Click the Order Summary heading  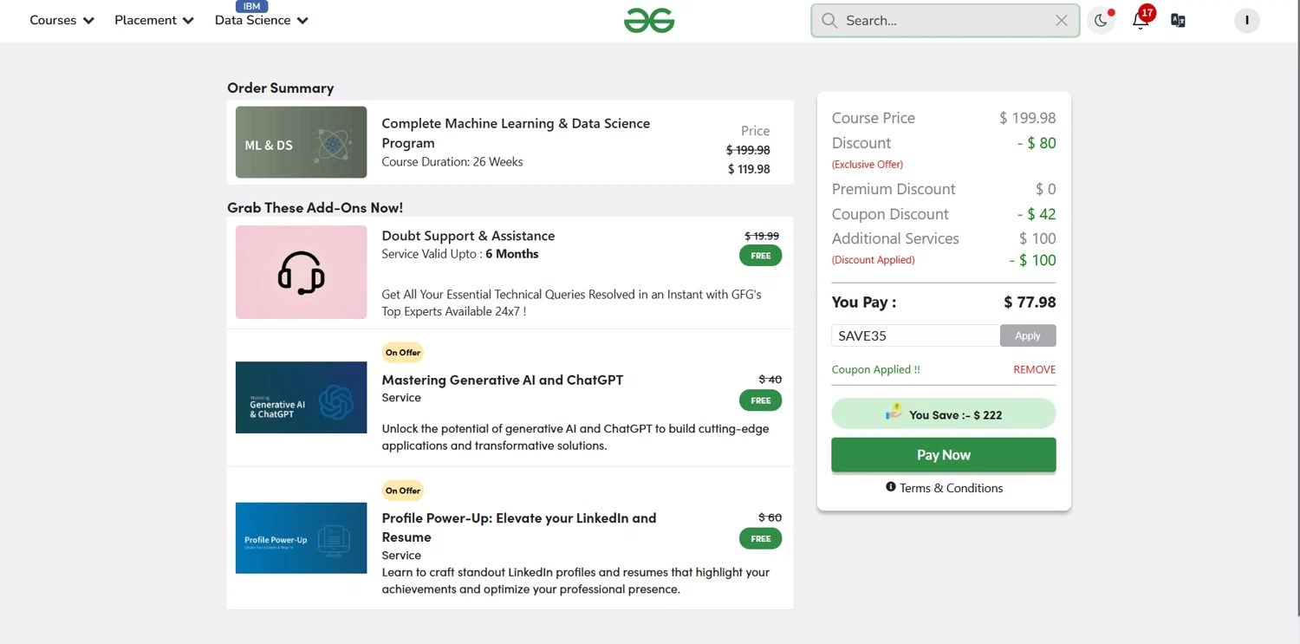tap(280, 88)
